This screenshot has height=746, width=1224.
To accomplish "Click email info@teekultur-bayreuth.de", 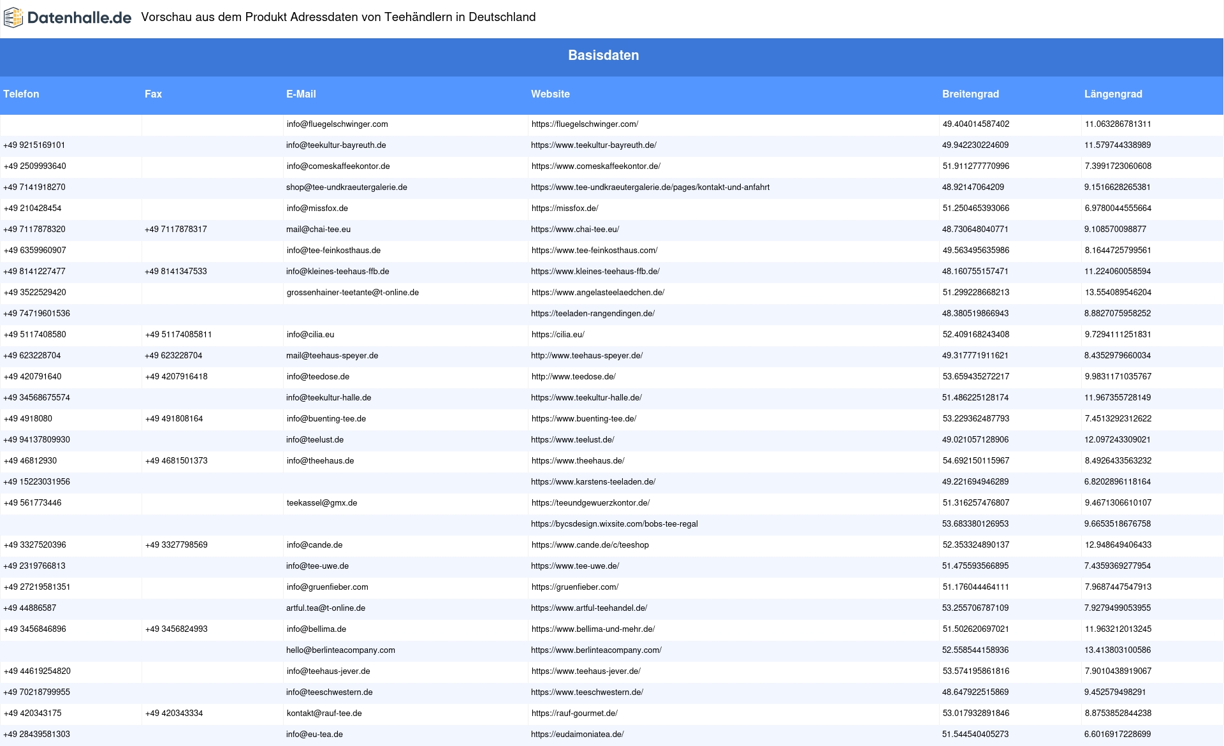I will (x=336, y=145).
